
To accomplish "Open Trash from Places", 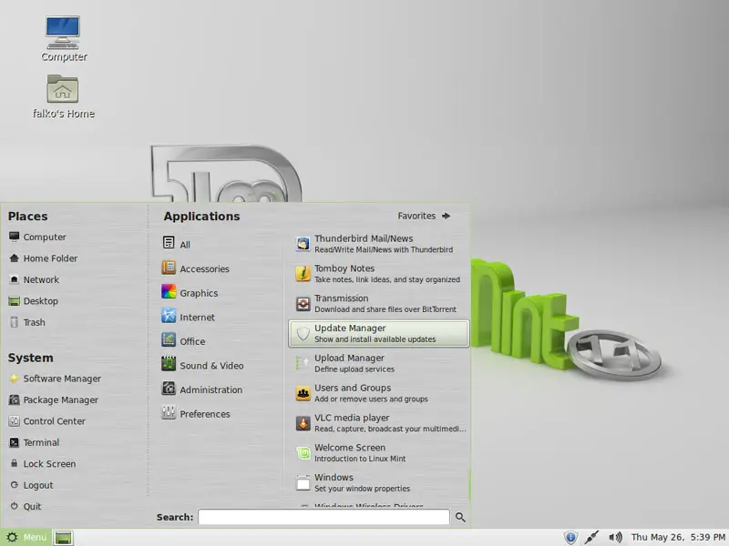I will (27, 322).
